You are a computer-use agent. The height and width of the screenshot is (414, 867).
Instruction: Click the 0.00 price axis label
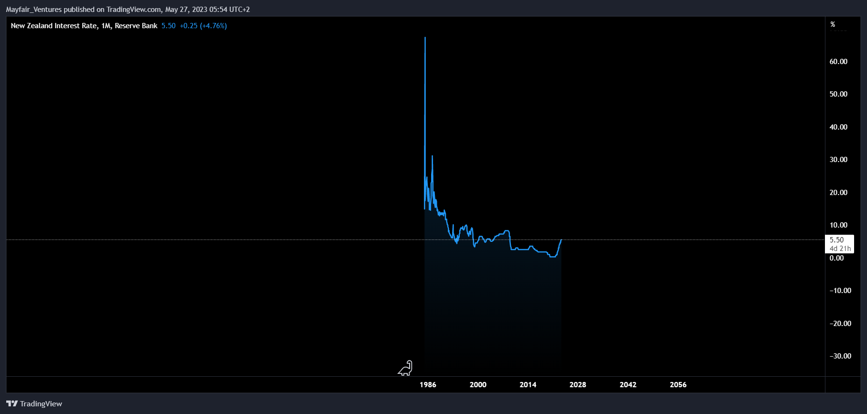836,258
